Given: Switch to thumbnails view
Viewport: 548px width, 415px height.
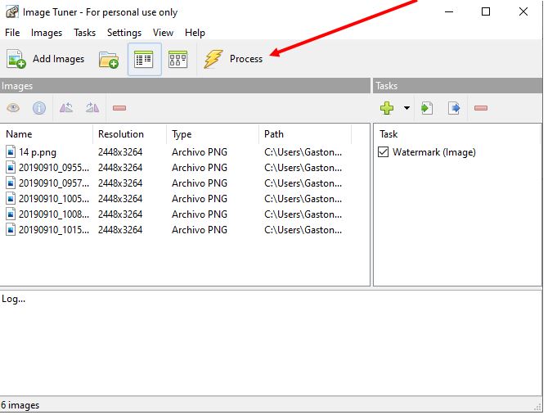Looking at the screenshot, I should pos(177,59).
